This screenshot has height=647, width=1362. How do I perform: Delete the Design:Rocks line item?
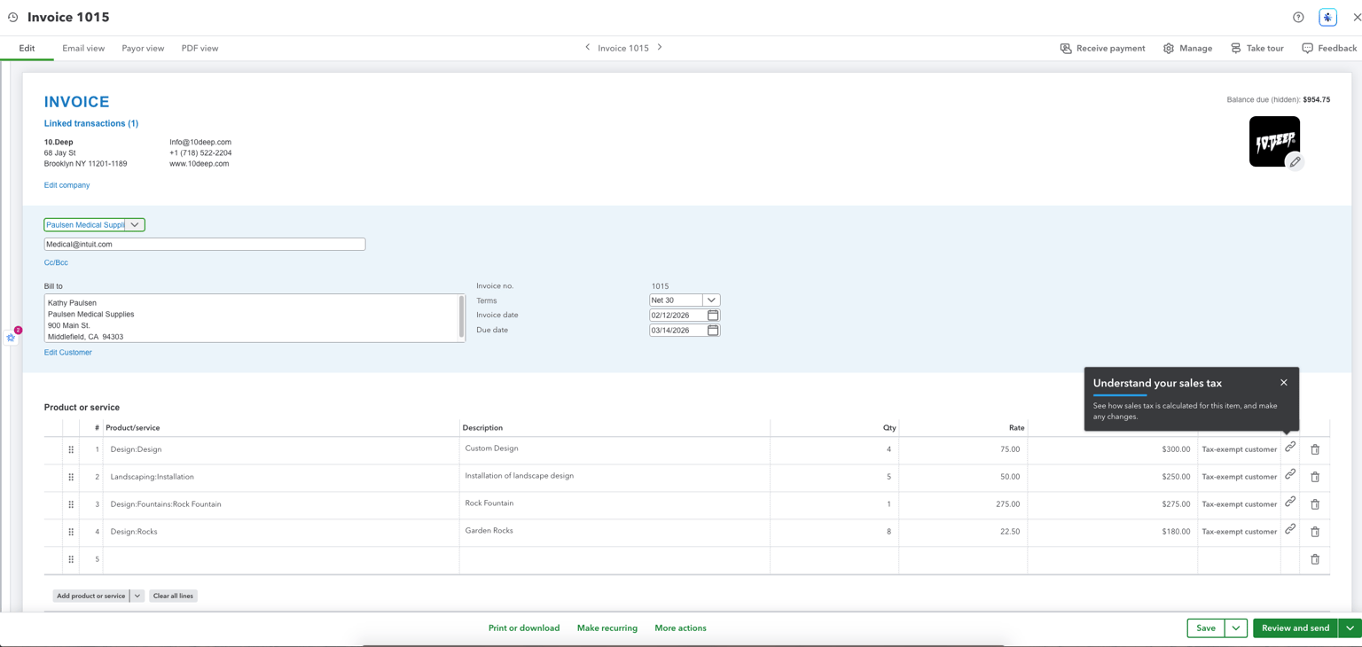pos(1315,532)
